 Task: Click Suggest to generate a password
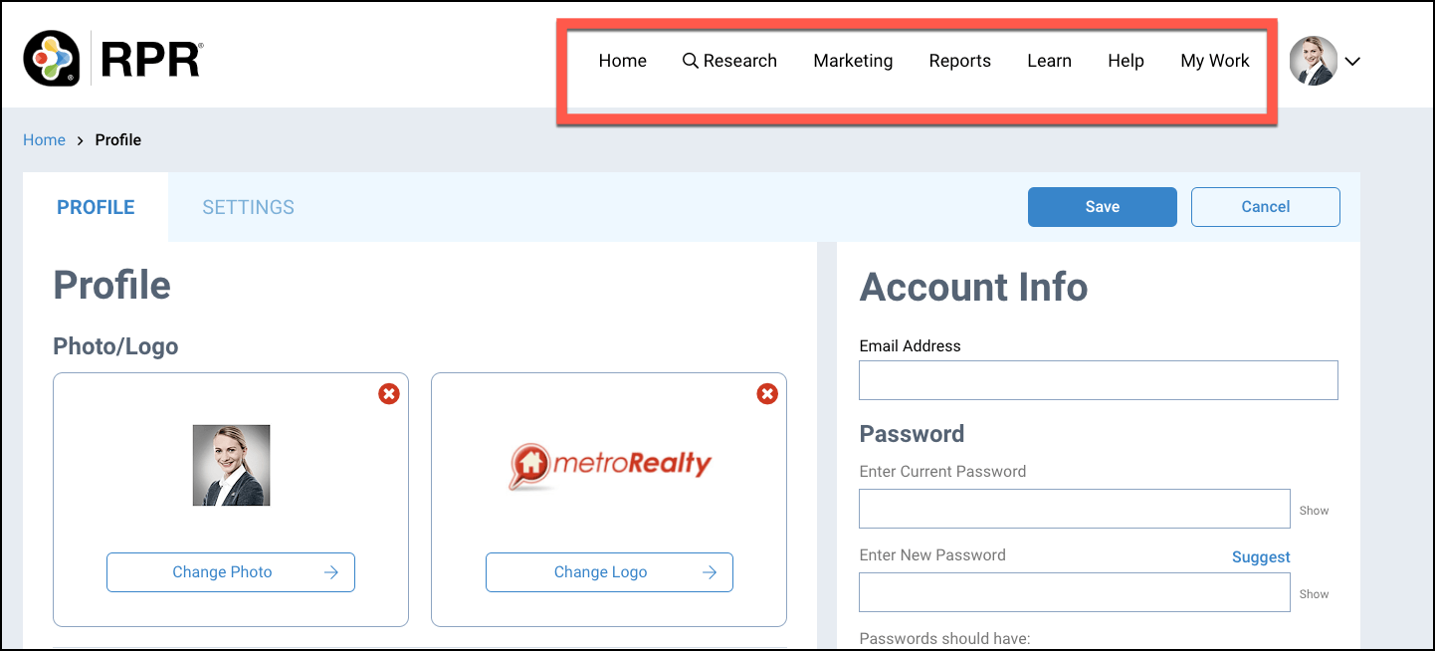[1261, 557]
